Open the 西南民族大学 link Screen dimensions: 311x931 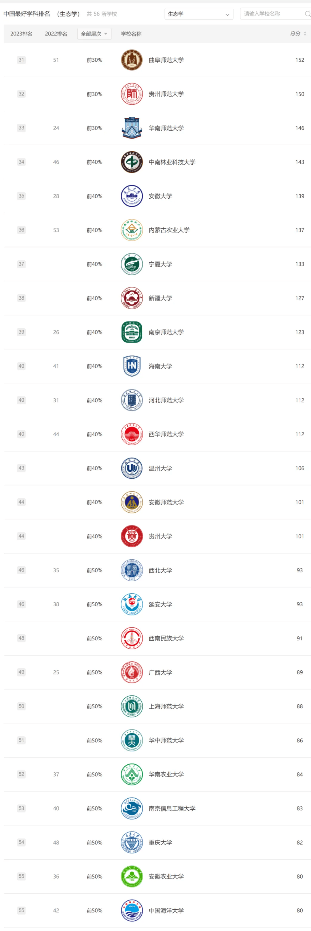point(166,638)
